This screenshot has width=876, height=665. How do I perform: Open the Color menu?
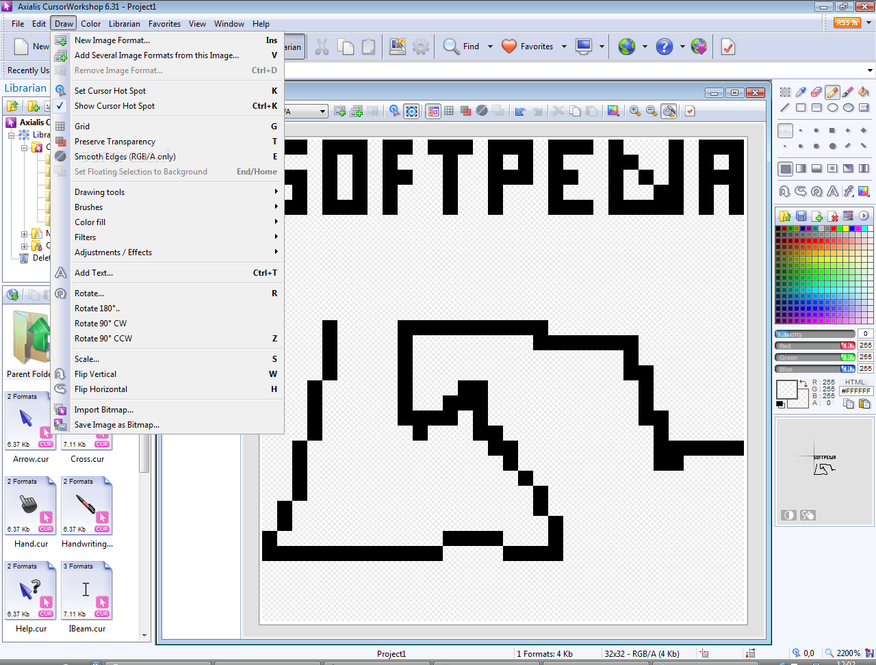pos(91,23)
